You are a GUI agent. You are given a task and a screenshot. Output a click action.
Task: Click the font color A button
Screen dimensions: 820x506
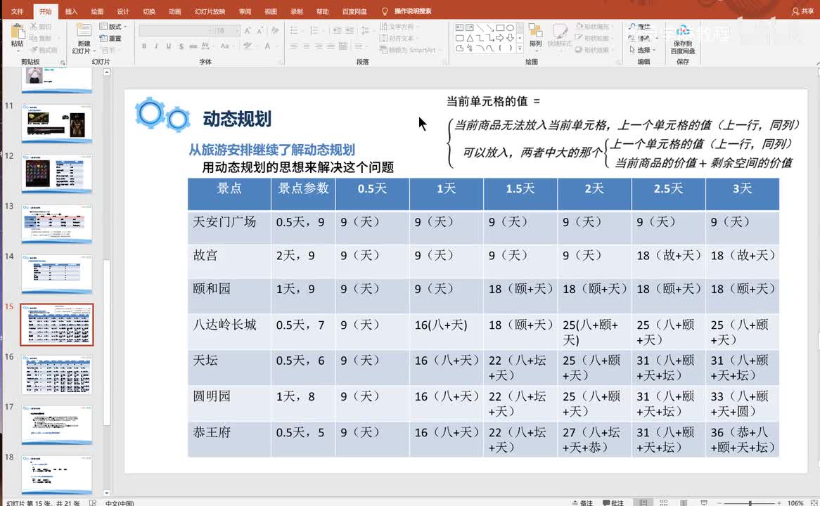267,46
